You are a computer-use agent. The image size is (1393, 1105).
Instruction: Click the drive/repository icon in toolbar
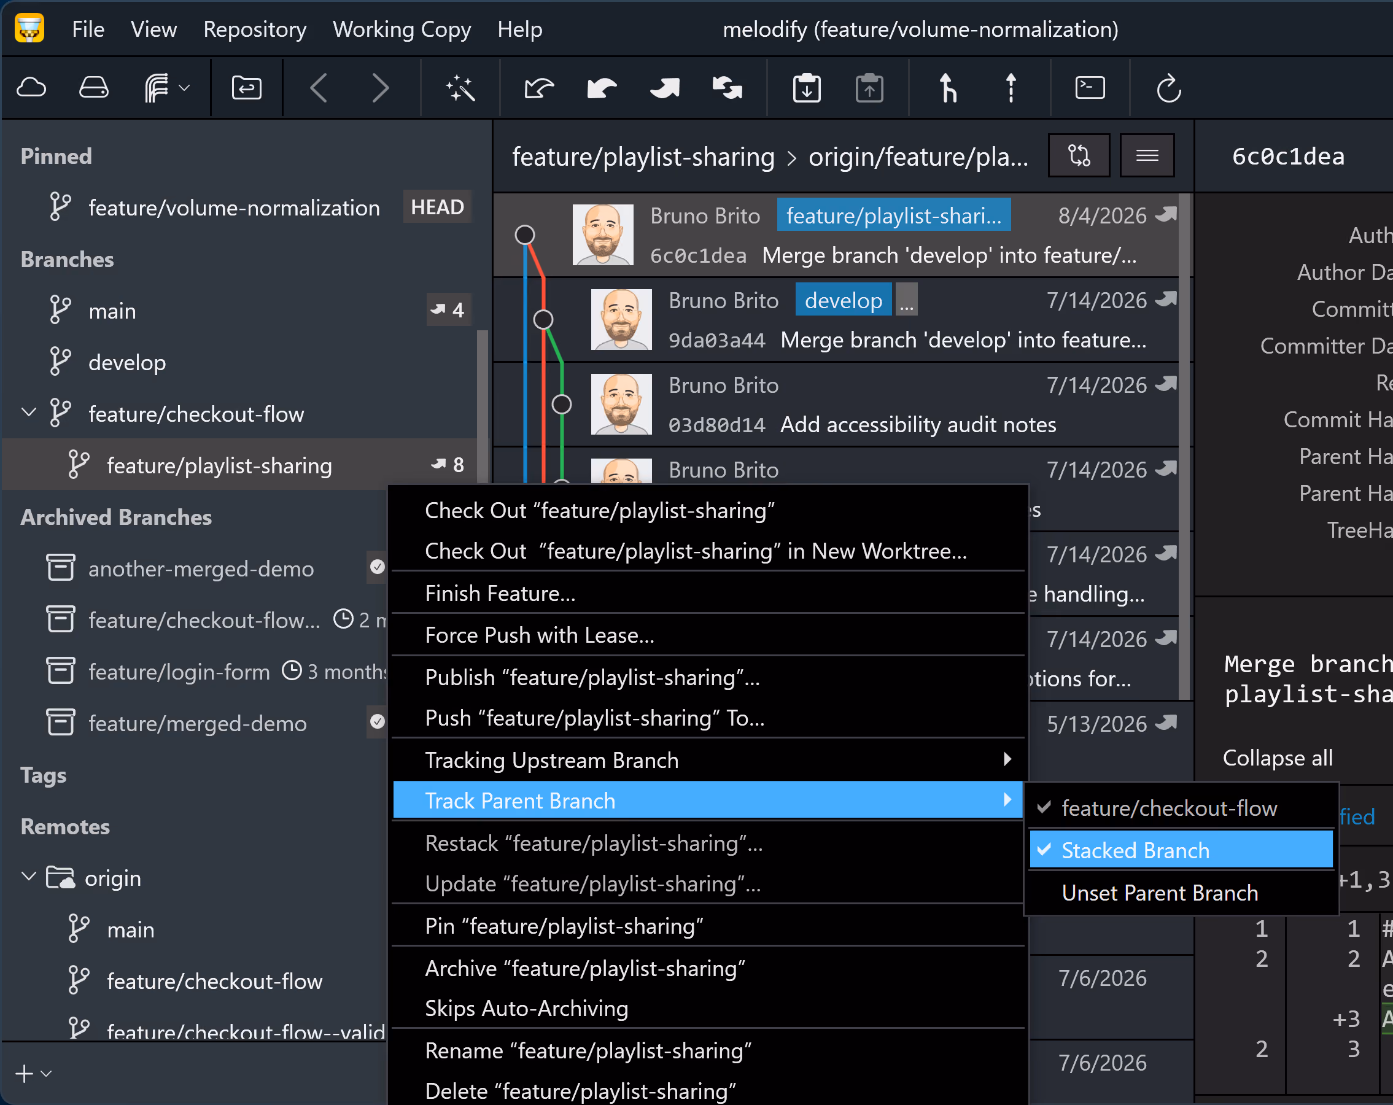coord(94,87)
